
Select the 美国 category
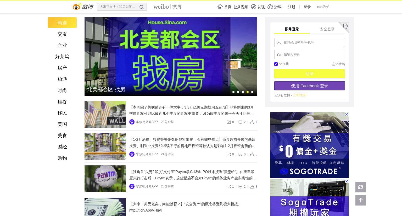click(62, 124)
